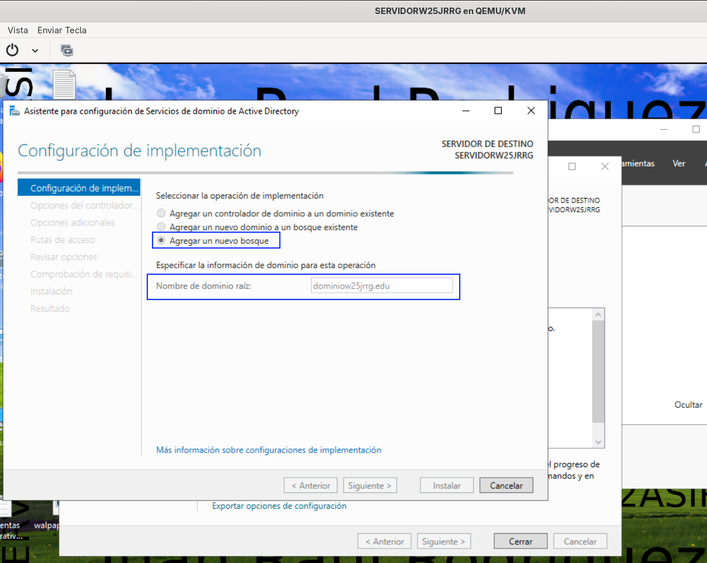Click the Nombre de dominio raíz field
Image resolution: width=707 pixels, height=563 pixels.
coord(382,286)
